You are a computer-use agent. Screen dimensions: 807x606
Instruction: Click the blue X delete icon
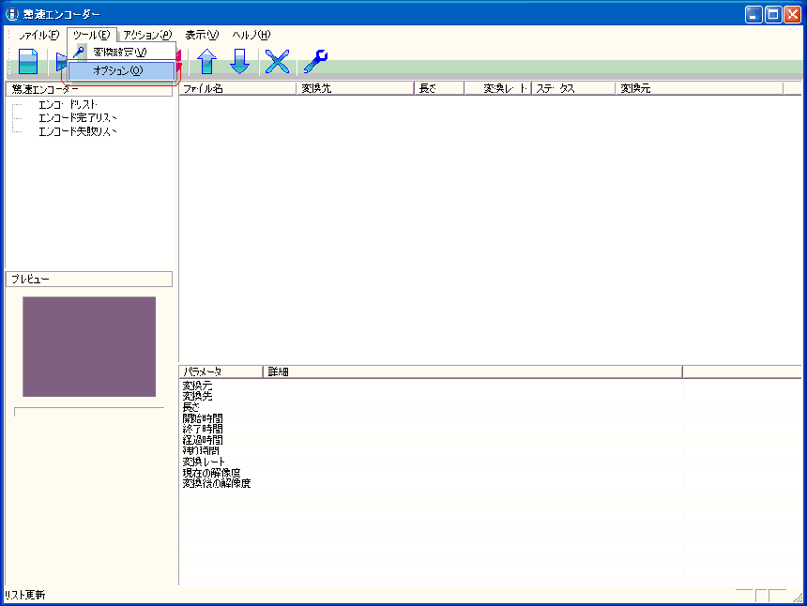coord(277,61)
